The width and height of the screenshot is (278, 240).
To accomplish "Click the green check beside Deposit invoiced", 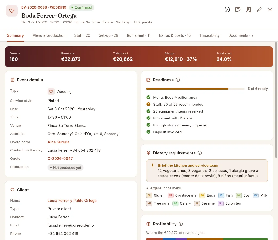I will pyautogui.click(x=148, y=132).
